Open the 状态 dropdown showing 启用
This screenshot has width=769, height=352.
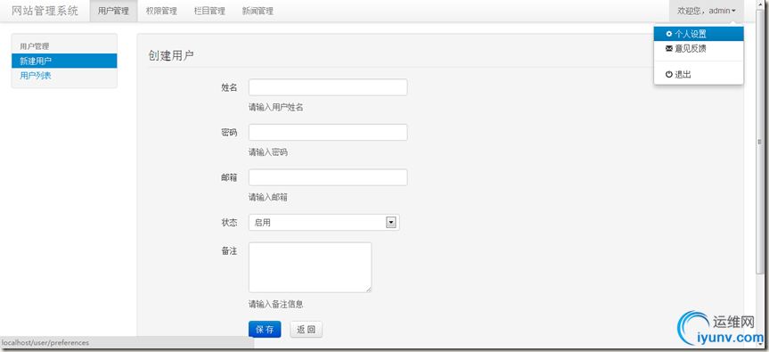coord(324,223)
